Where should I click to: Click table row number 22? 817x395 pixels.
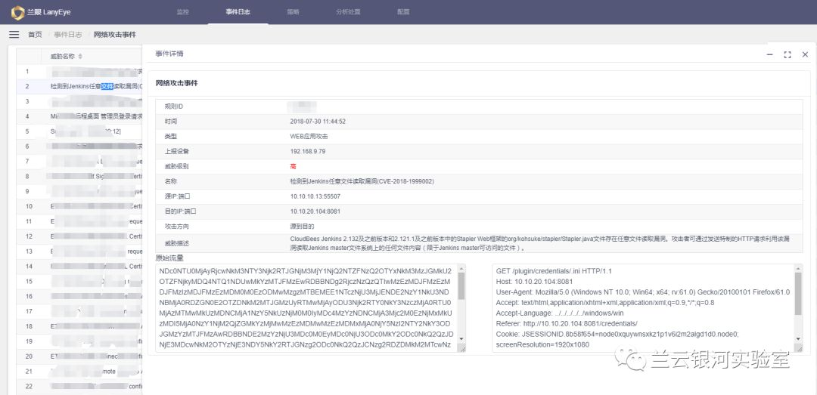[29, 387]
